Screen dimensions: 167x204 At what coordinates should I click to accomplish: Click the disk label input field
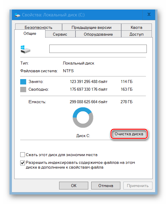pyautogui.click(x=98, y=49)
